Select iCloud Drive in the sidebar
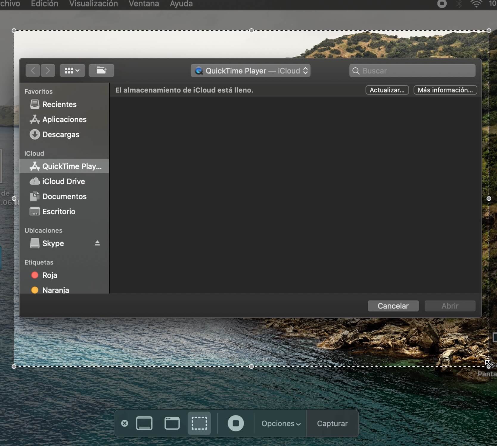 coord(64,181)
